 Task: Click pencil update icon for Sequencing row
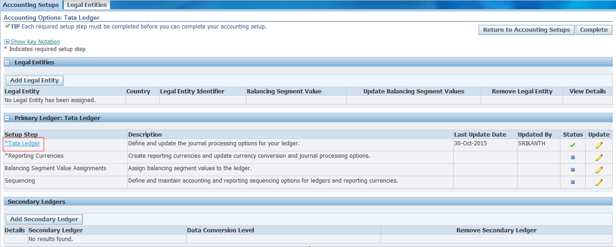tap(599, 182)
